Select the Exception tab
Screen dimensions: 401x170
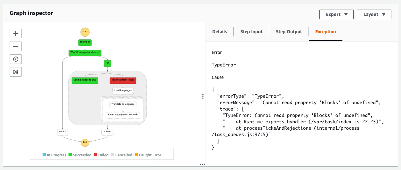325,32
